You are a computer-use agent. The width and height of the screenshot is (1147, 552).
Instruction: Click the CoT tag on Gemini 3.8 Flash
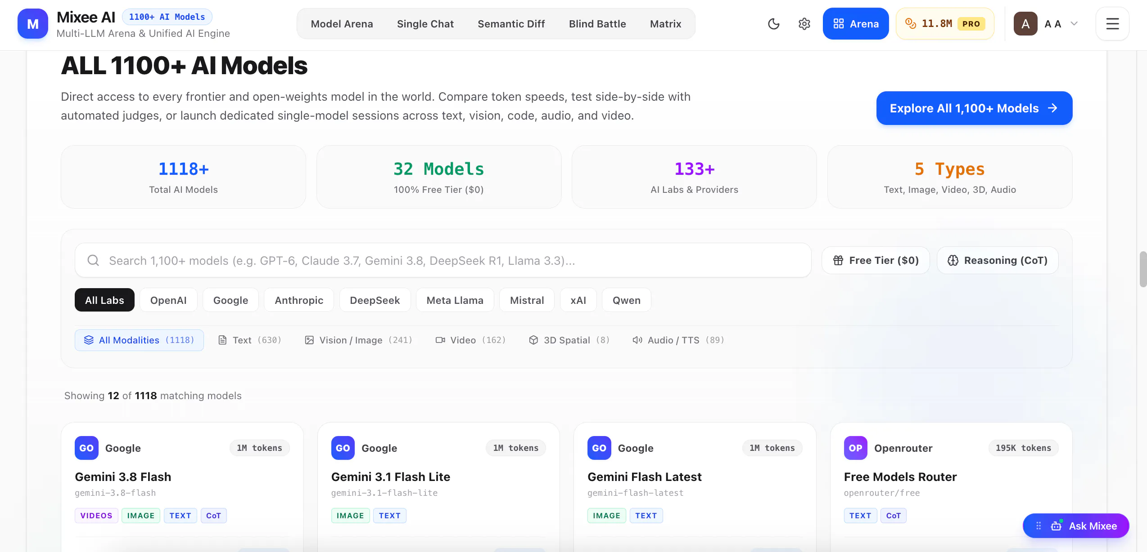coord(213,516)
